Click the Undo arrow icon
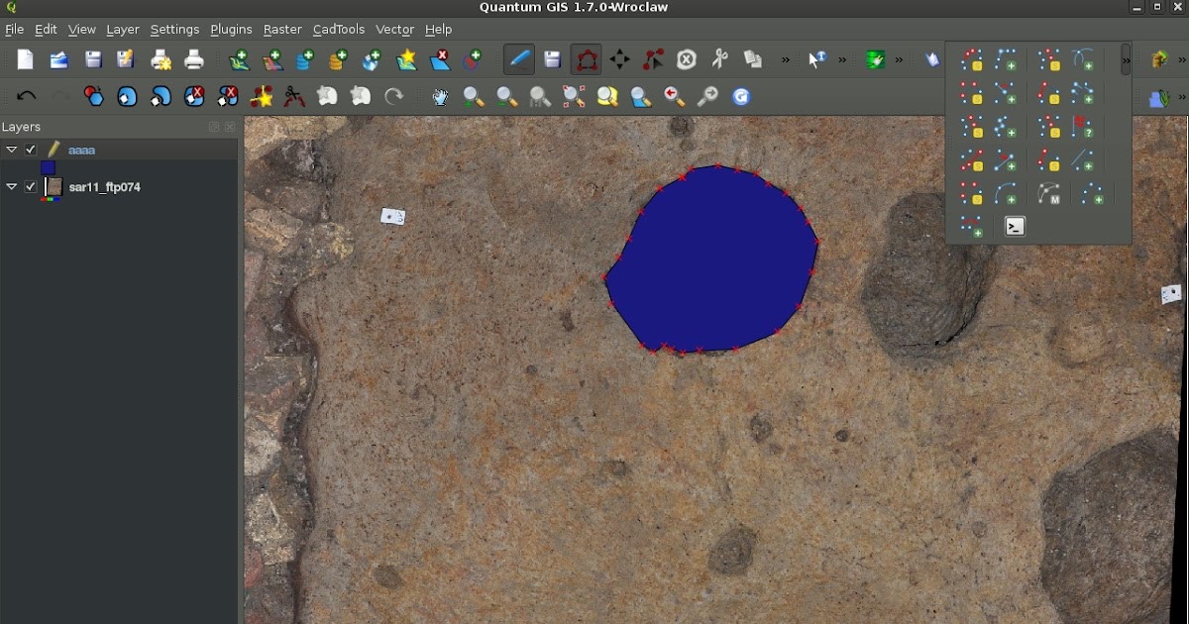This screenshot has height=624, width=1189. coord(27,97)
